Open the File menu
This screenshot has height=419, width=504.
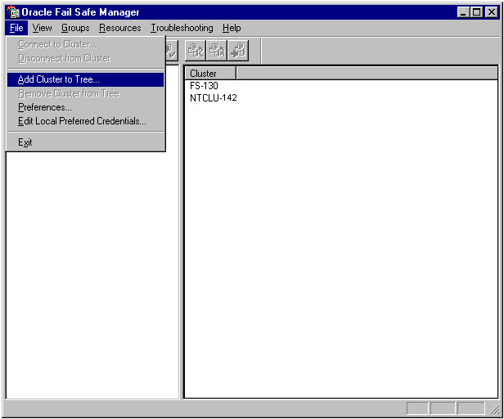pyautogui.click(x=16, y=28)
